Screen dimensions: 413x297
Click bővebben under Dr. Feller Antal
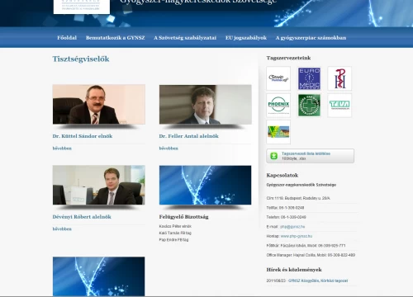coord(169,148)
